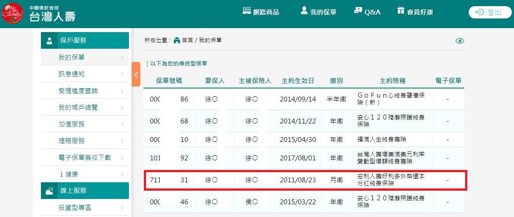The width and height of the screenshot is (514, 217).
Task: Click chevron next to 加值服務
Action: pos(122,124)
